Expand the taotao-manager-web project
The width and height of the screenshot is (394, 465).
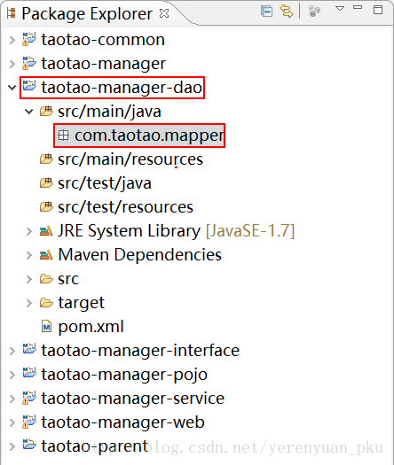[12, 422]
